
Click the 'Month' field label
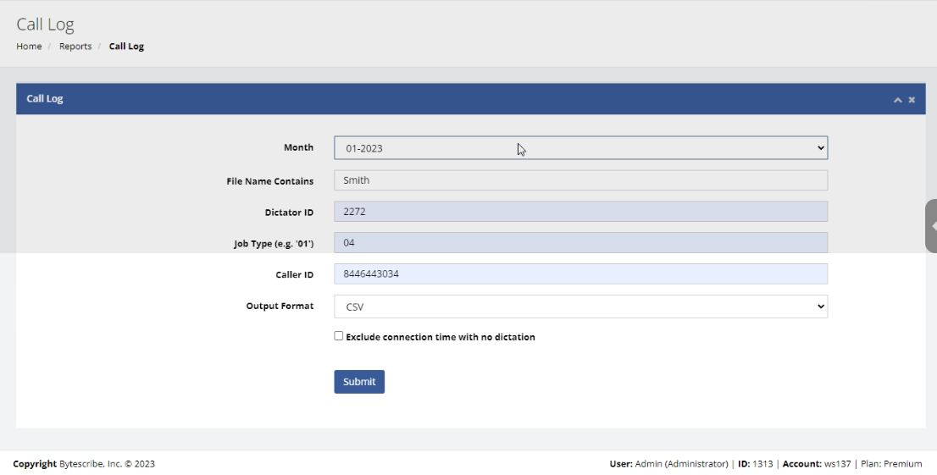(298, 147)
